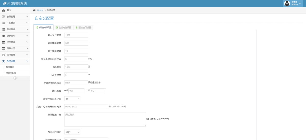
Task: Click the TLC手续费 input field
Action: 76,75
